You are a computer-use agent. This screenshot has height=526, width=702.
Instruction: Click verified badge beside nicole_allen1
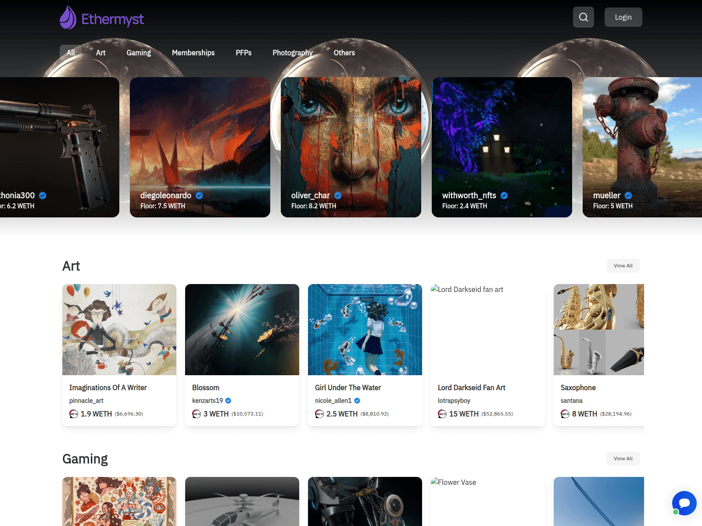[357, 401]
